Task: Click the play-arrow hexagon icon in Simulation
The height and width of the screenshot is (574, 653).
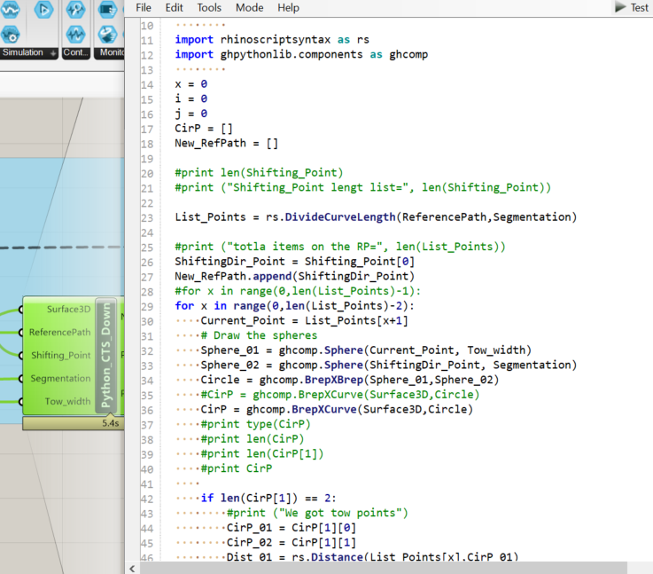Action: coord(43,10)
